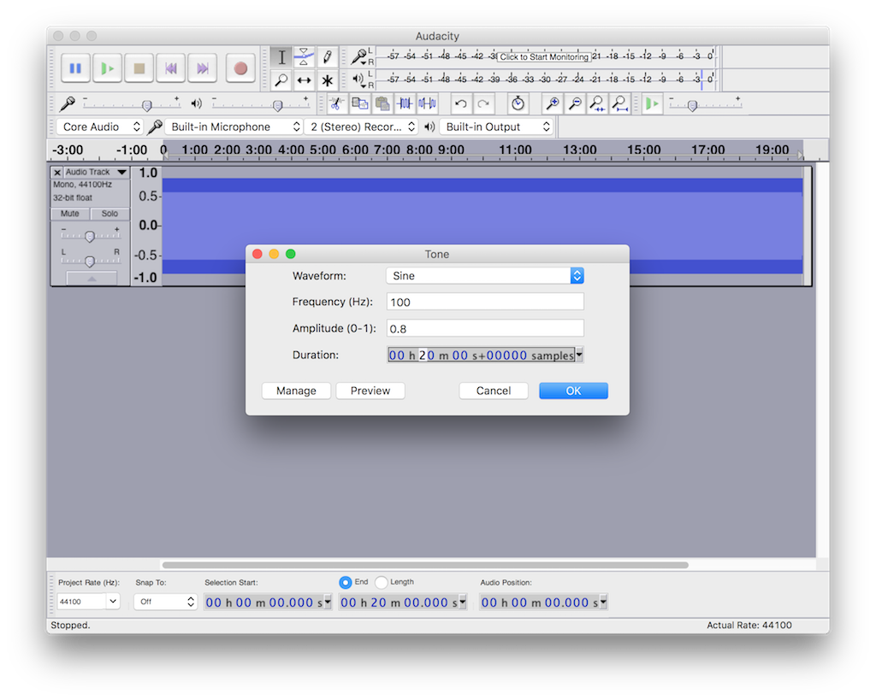Screen dimensions: 876x700
Task: Click Fit Project zoom icon
Action: click(x=619, y=103)
